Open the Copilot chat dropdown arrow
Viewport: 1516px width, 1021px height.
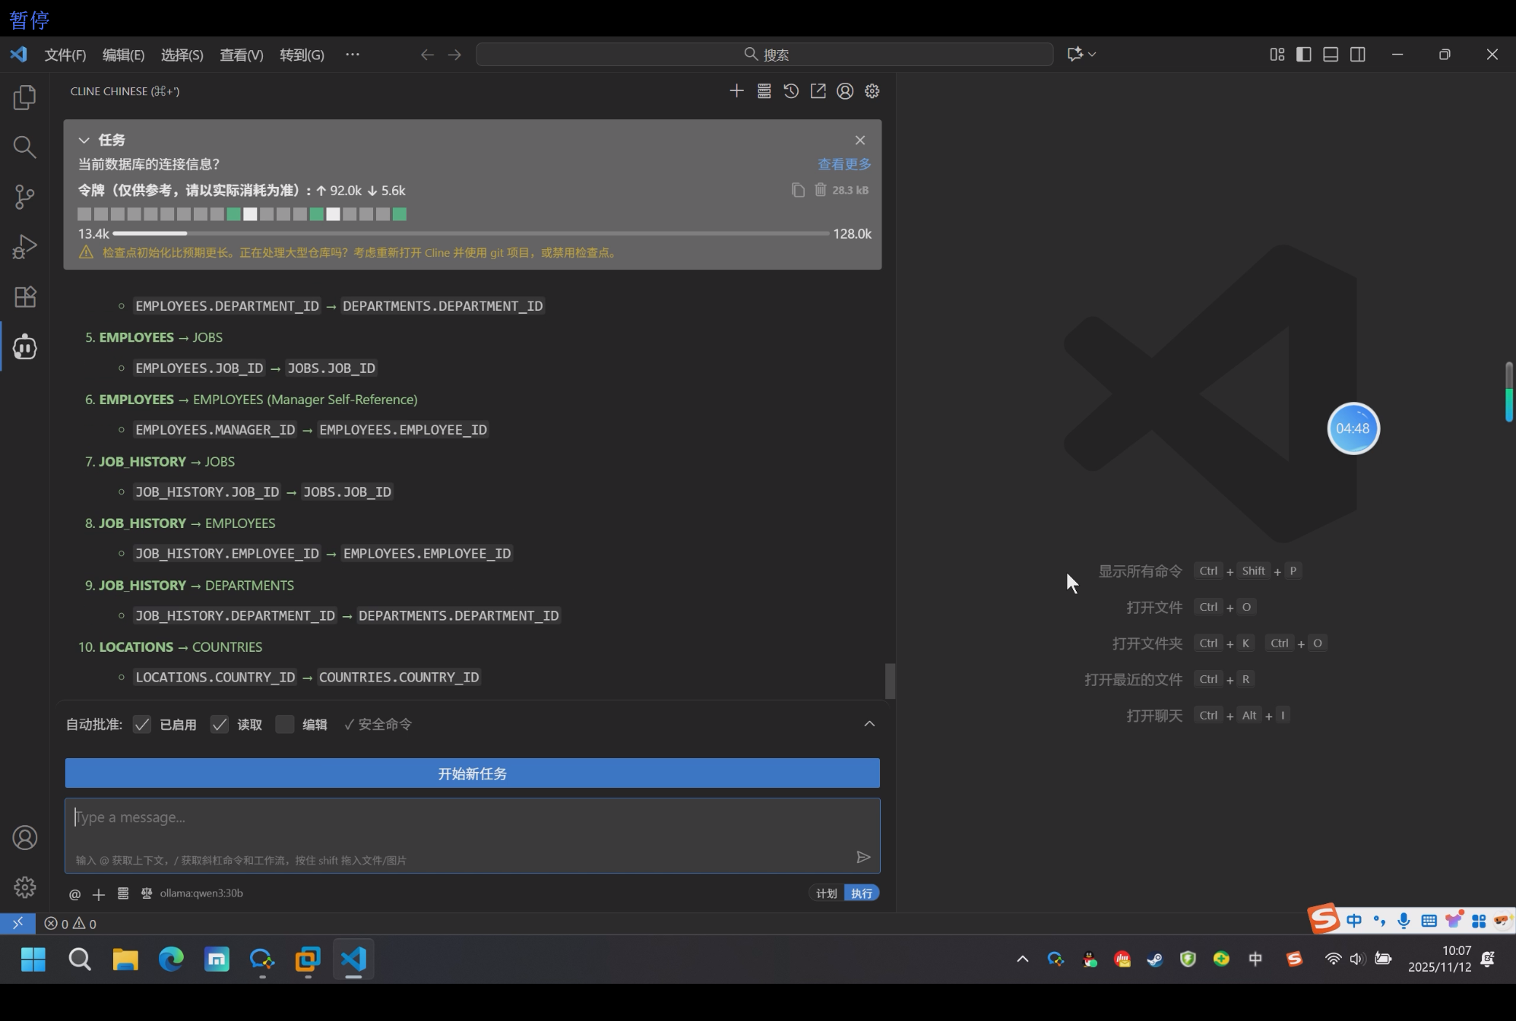[1092, 55]
